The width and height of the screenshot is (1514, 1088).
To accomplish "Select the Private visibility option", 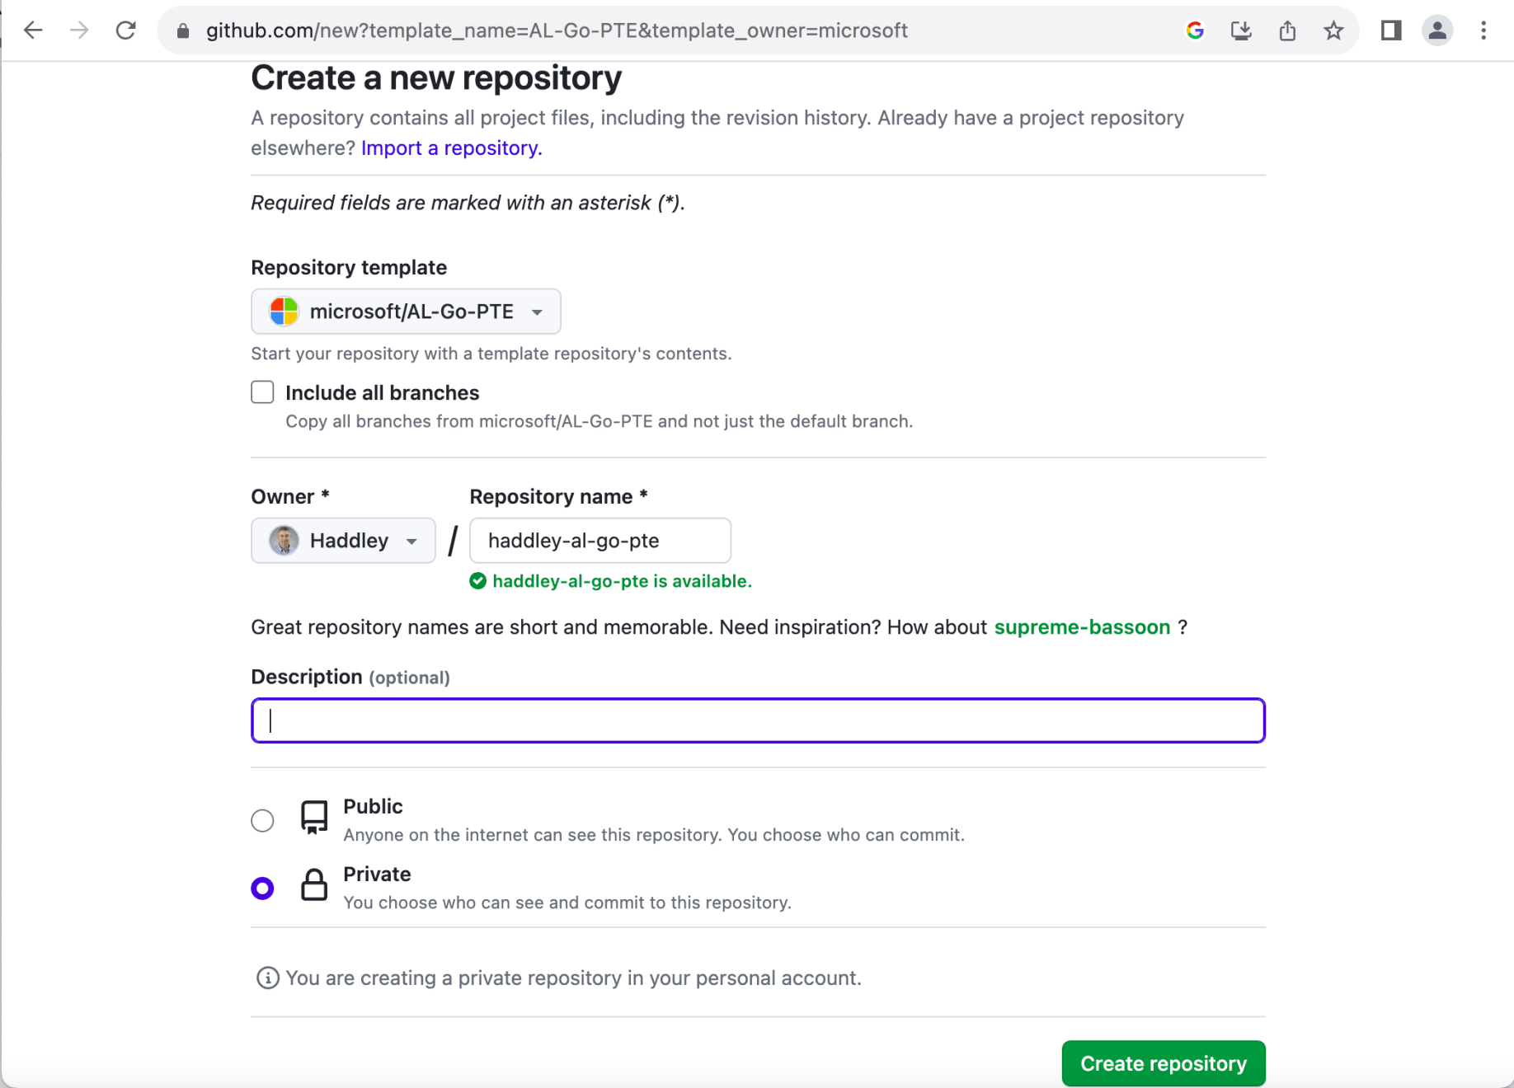I will click(x=262, y=889).
